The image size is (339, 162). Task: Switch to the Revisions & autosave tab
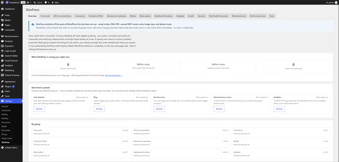tap(116, 16)
